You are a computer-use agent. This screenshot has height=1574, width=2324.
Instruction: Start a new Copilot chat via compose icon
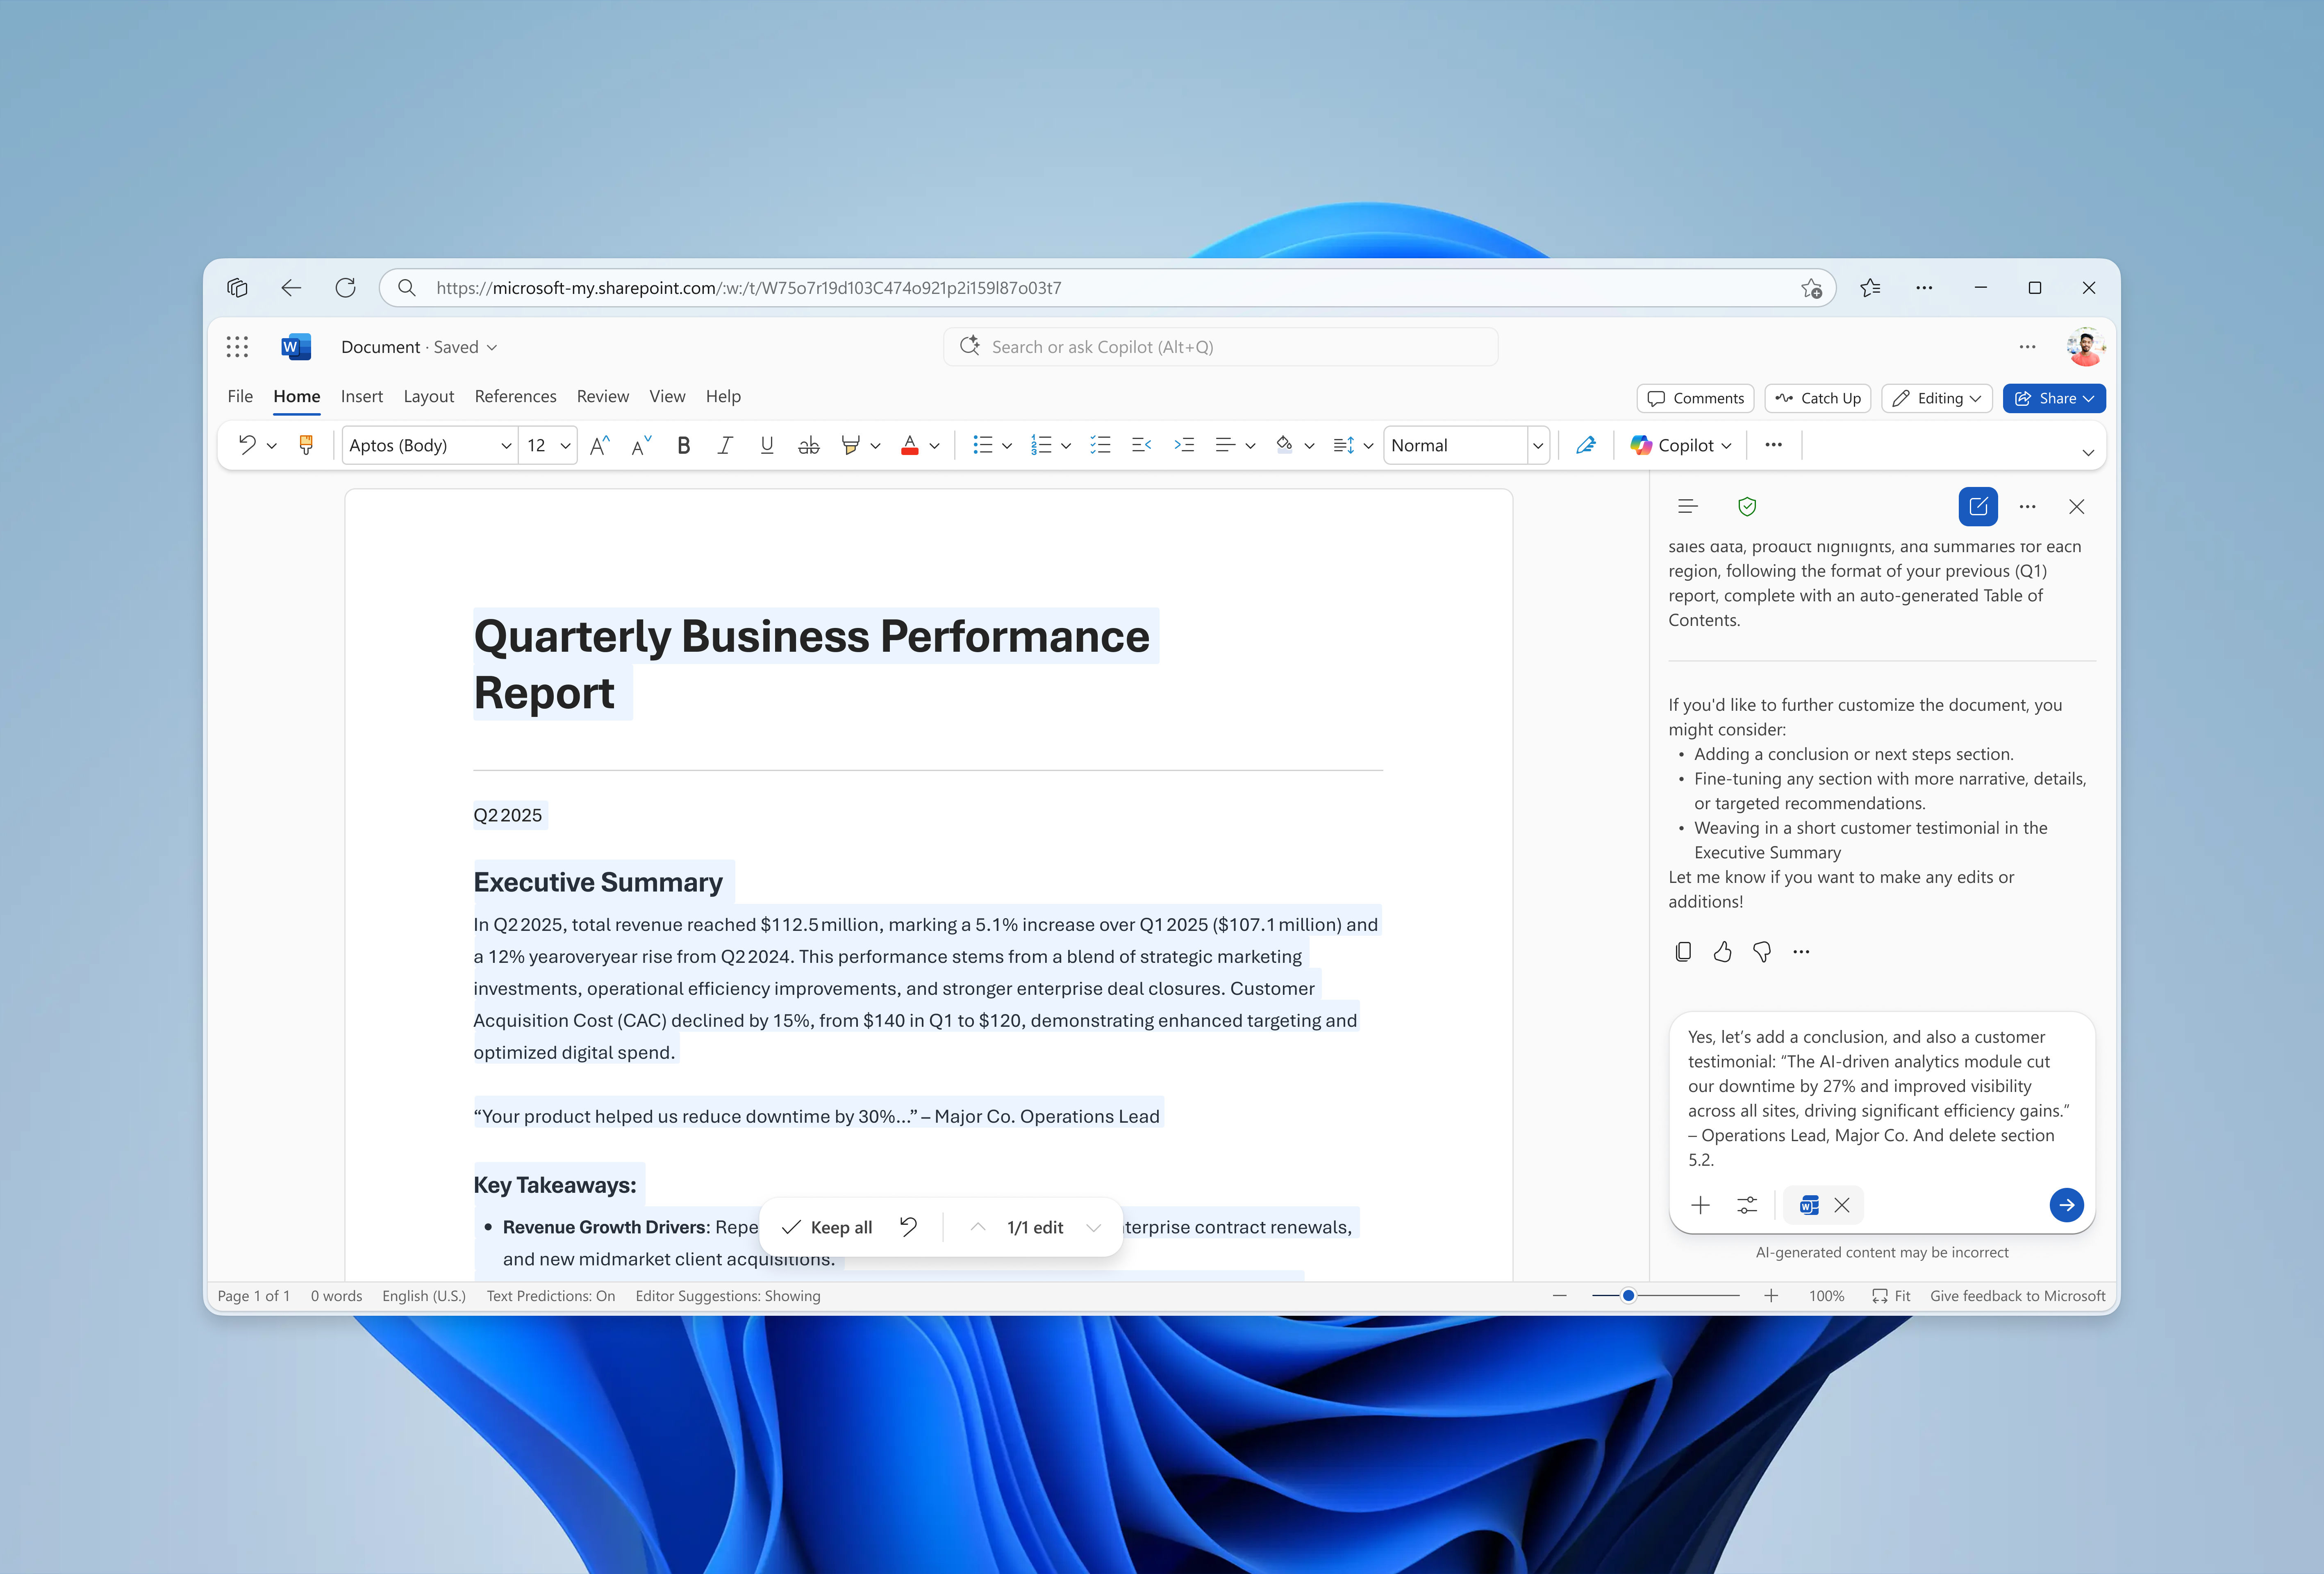click(1978, 506)
